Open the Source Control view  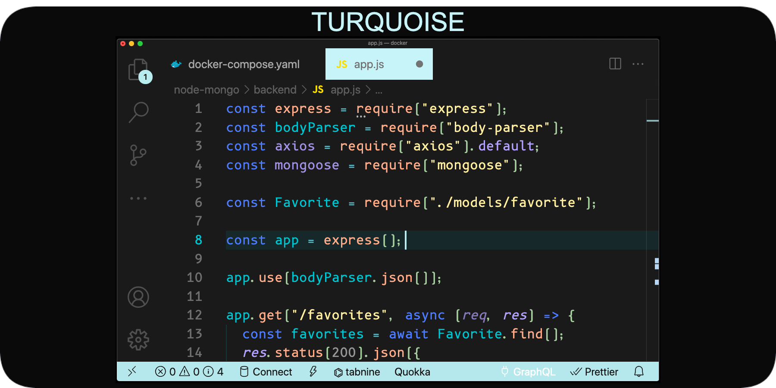coord(138,154)
